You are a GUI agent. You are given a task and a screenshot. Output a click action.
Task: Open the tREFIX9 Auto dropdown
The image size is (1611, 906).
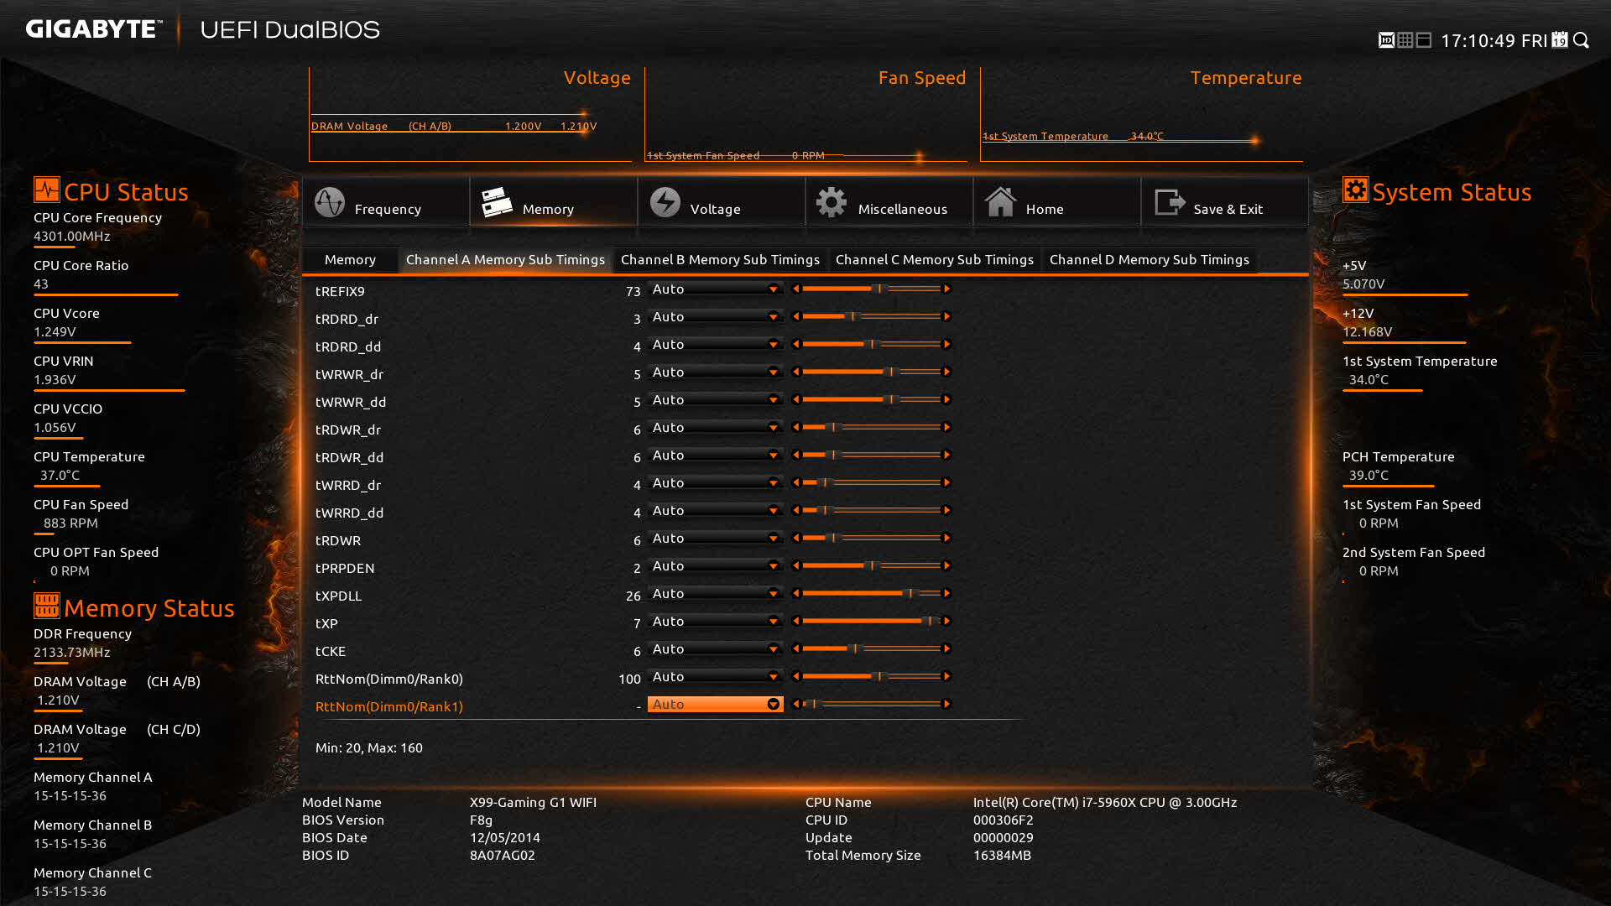(715, 289)
